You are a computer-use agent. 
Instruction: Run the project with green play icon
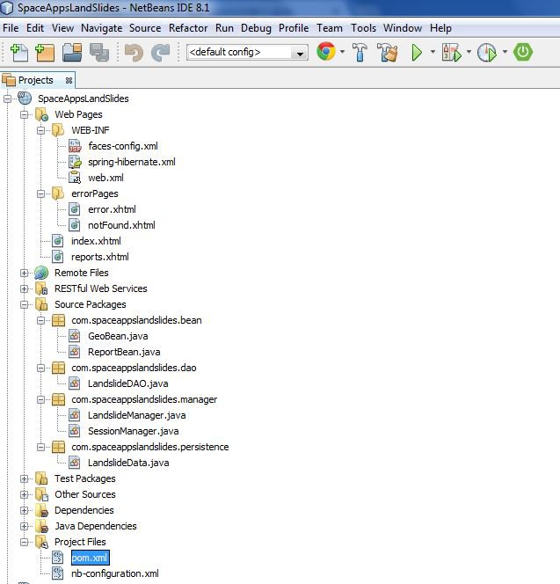pos(417,53)
